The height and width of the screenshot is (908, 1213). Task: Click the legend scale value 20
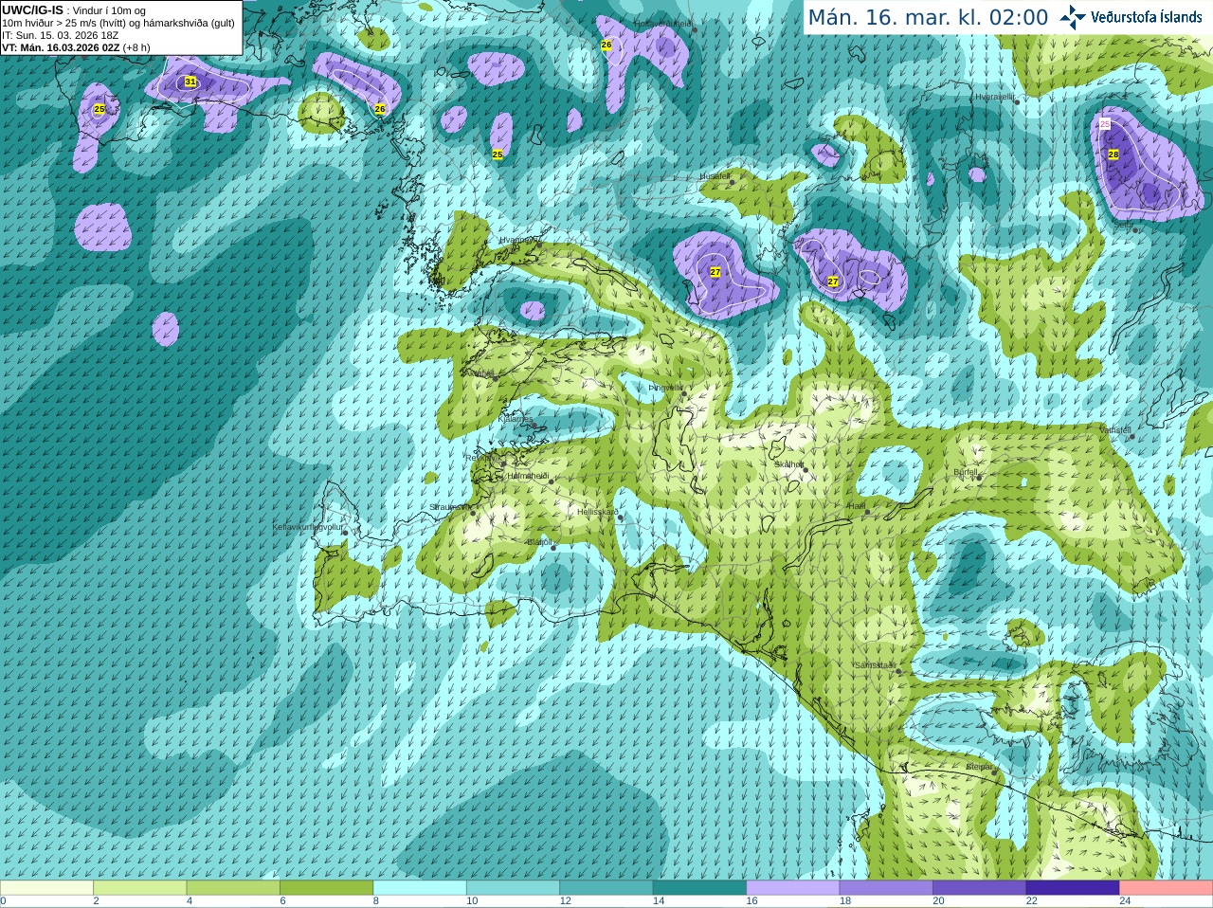[939, 901]
